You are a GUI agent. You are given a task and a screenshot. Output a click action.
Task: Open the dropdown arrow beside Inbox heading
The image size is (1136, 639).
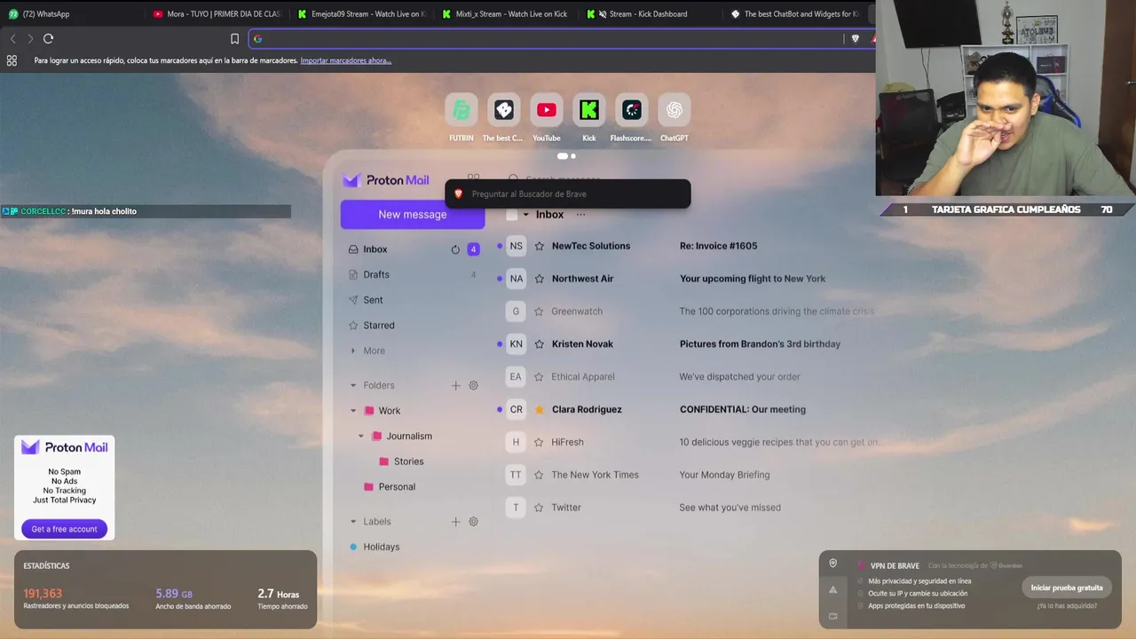coord(525,215)
